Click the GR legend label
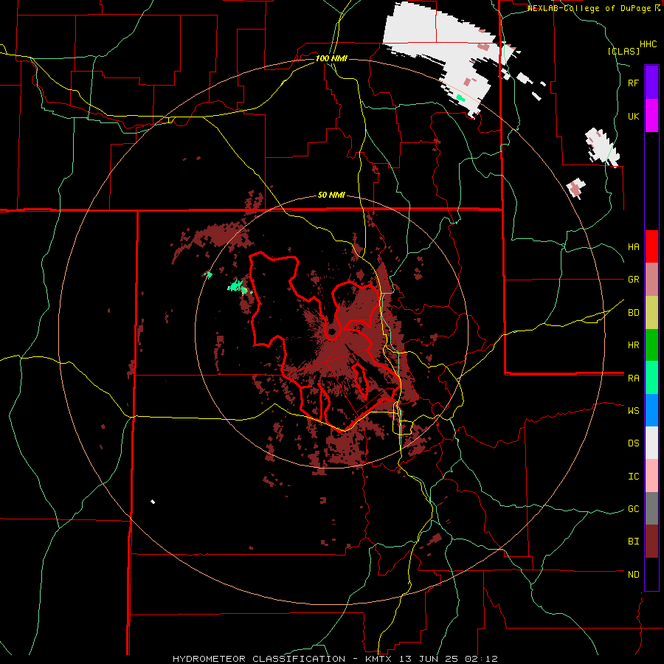Image resolution: width=664 pixels, height=664 pixels. click(633, 280)
